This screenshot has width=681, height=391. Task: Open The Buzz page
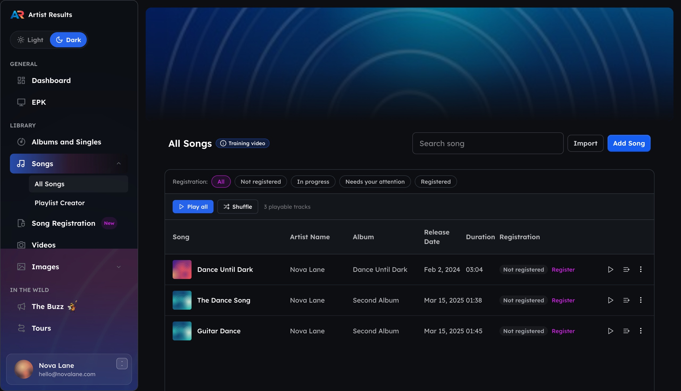[69, 306]
